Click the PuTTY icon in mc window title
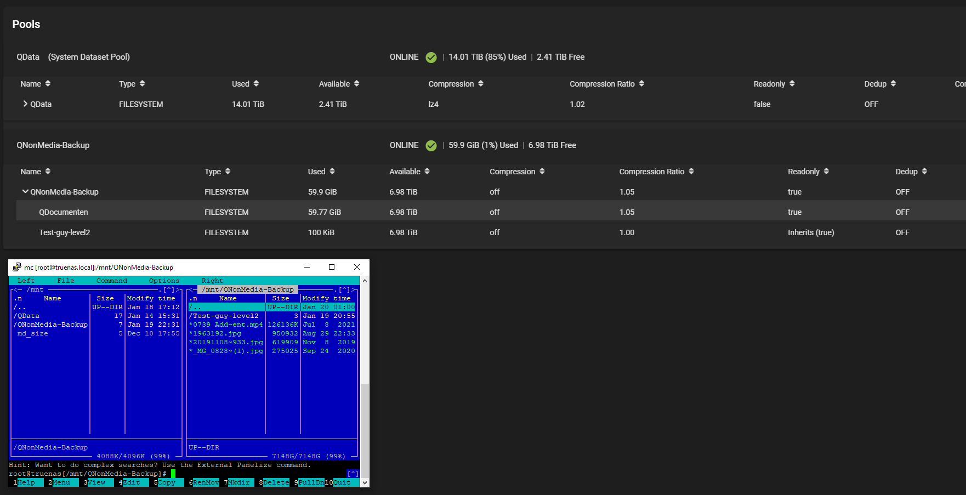The image size is (966, 495). tap(17, 267)
